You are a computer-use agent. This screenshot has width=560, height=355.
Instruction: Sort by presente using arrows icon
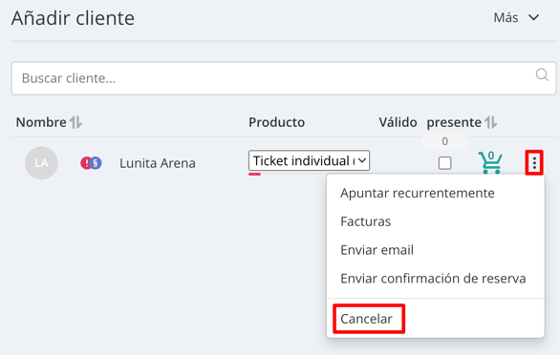pos(490,122)
